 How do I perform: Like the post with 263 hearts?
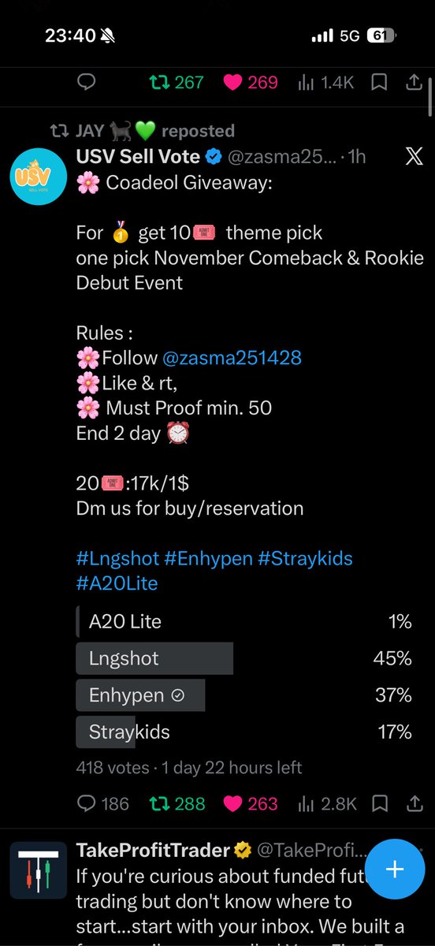tap(251, 803)
